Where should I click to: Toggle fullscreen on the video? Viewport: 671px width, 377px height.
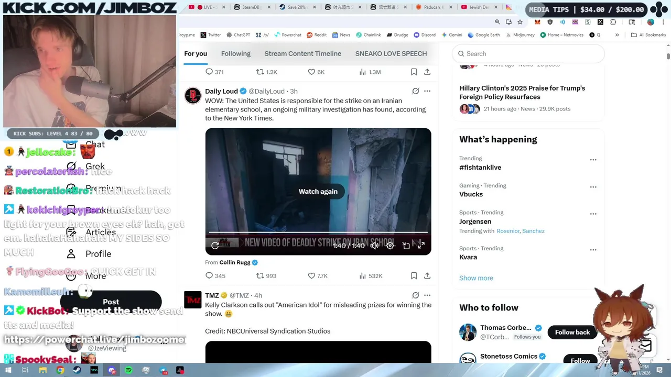click(x=421, y=245)
